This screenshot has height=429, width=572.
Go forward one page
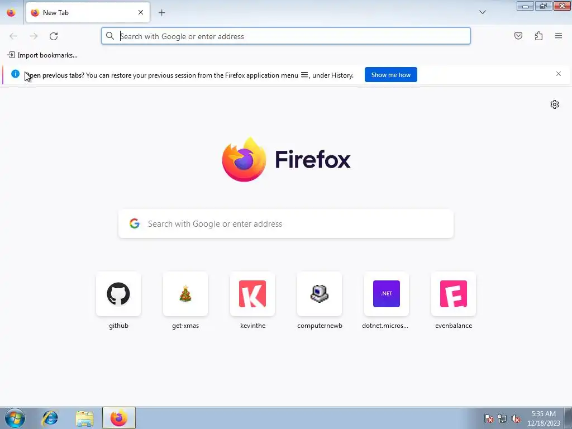point(34,36)
